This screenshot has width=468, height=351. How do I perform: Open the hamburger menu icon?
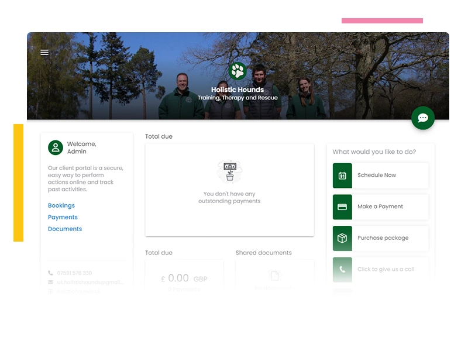tap(44, 53)
